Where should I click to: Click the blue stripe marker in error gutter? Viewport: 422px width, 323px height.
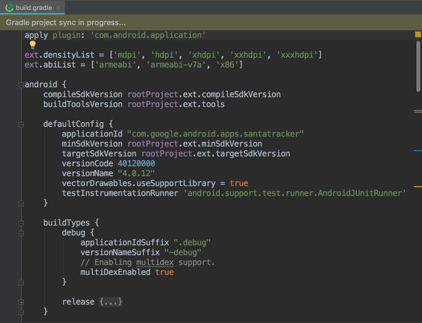pos(417,150)
